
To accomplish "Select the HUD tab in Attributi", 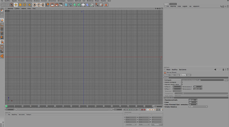I will pos(188,75).
